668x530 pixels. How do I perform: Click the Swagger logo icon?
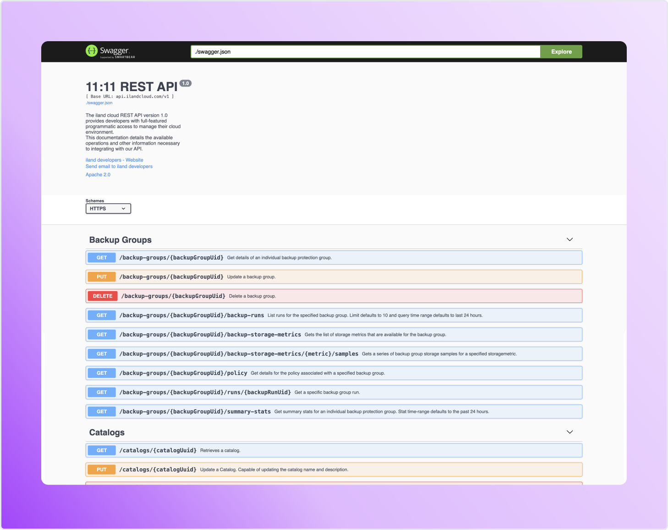pyautogui.click(x=92, y=51)
